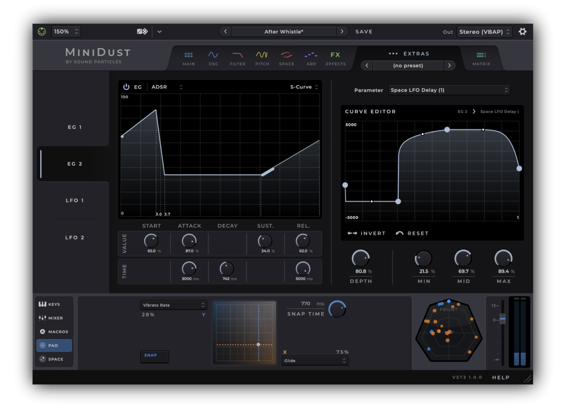Screen dimensions: 566x408
Task: Toggle the EG power button
Action: (x=126, y=87)
